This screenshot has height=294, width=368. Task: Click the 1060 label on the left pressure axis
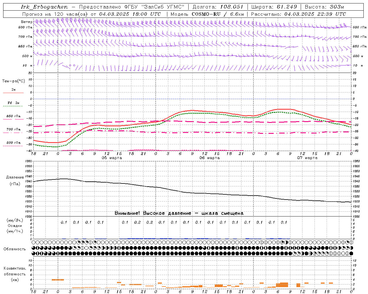pos(29,161)
